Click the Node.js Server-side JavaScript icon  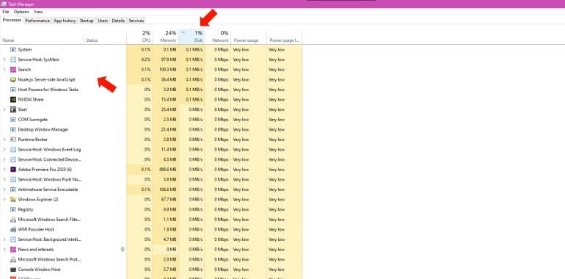click(13, 80)
